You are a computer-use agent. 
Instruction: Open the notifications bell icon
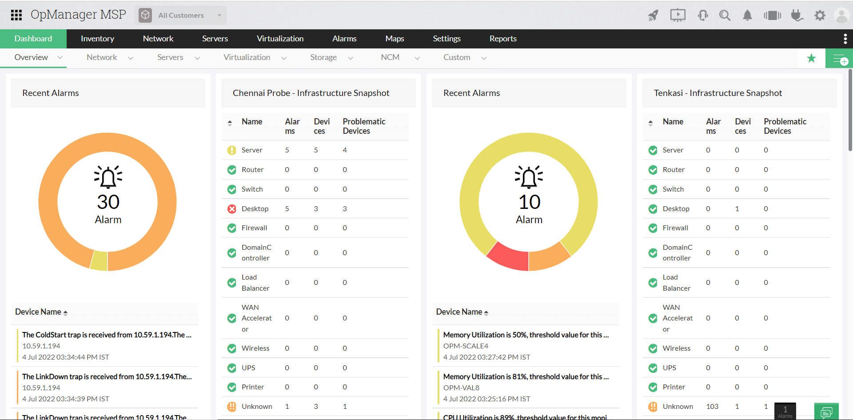[x=748, y=16]
